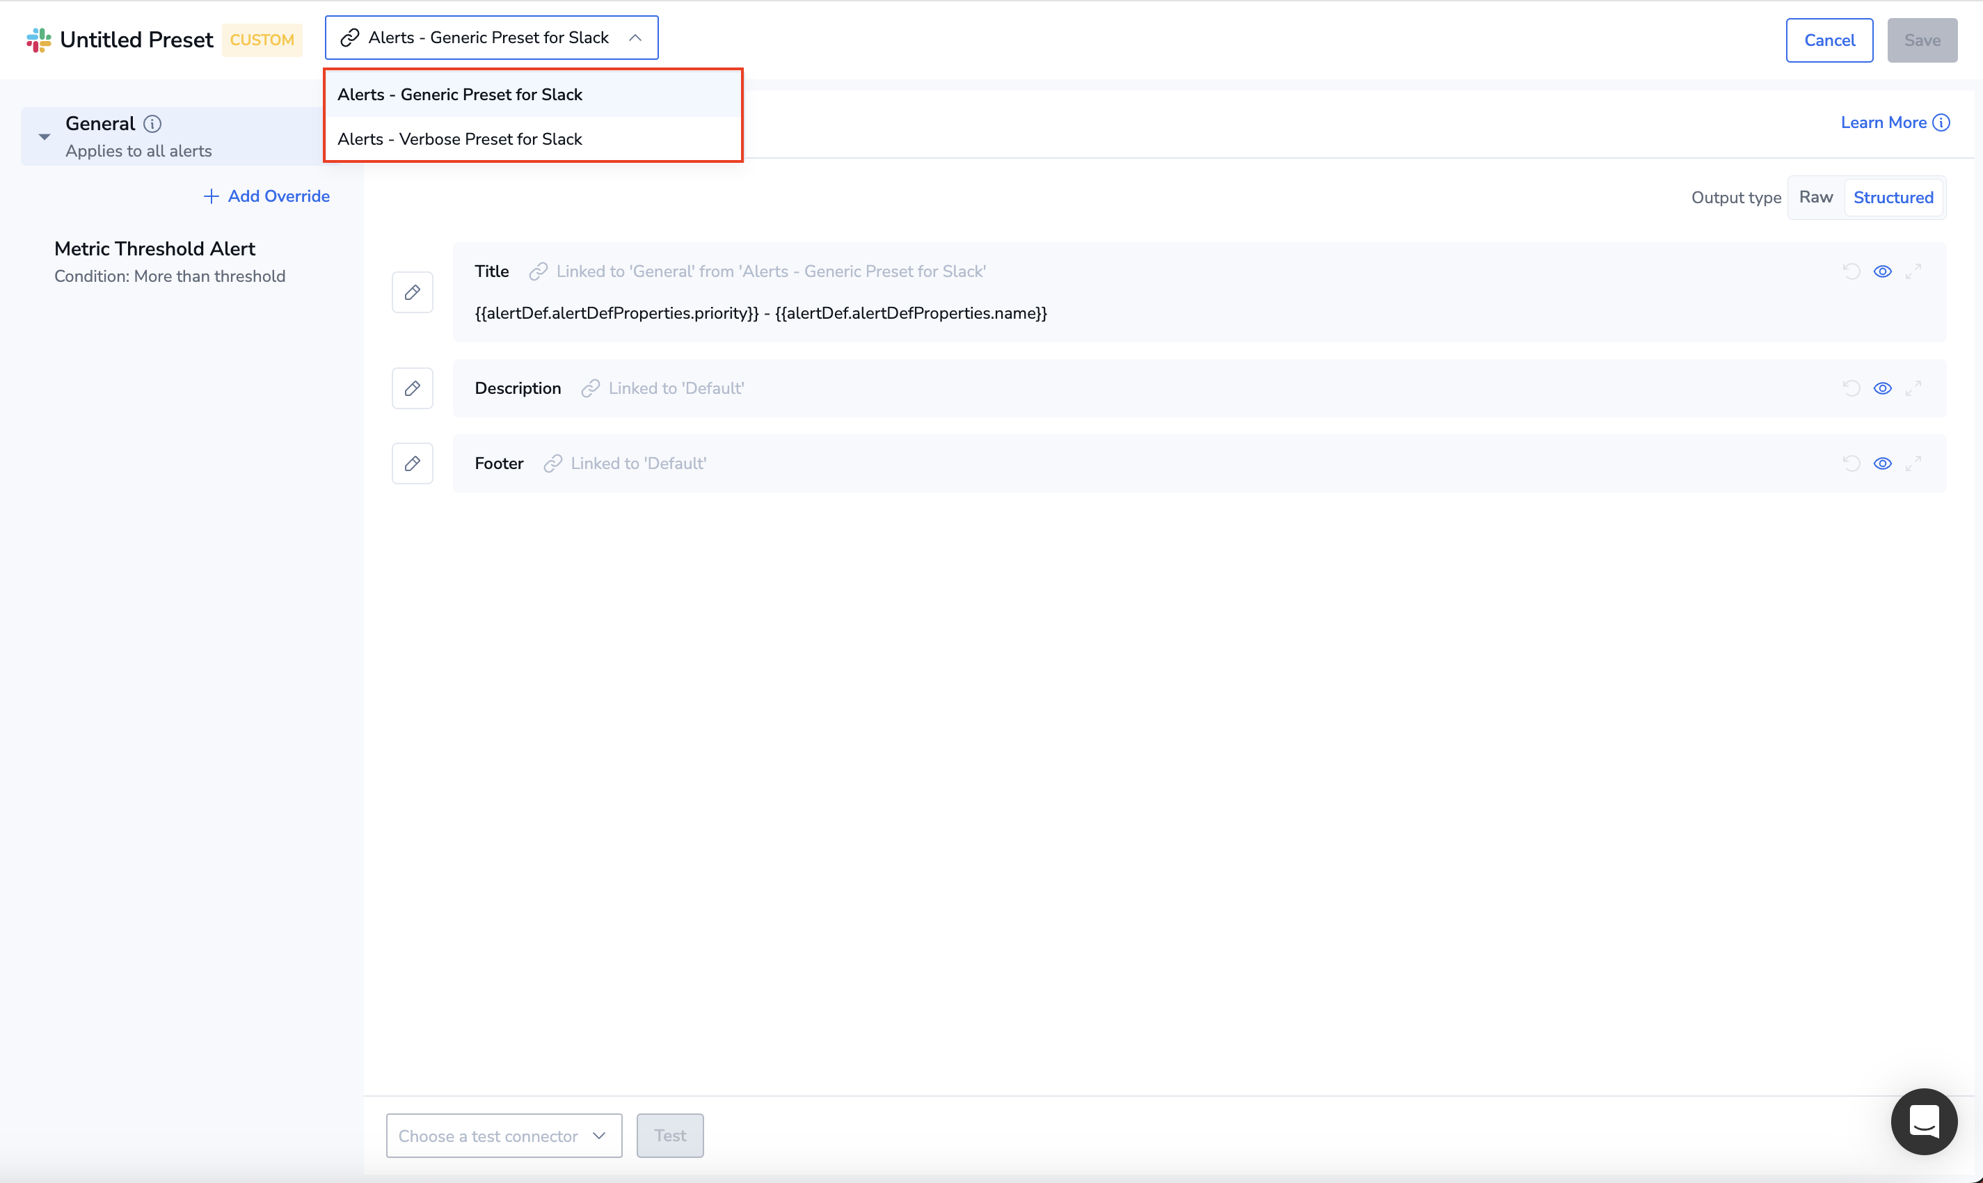Click the General info icon
The width and height of the screenshot is (1983, 1183).
tap(152, 124)
